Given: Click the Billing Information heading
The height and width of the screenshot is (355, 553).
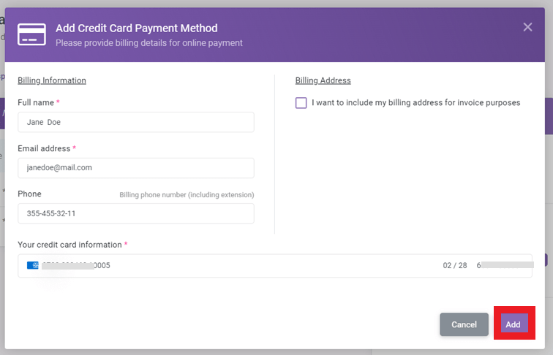Looking at the screenshot, I should pos(52,80).
